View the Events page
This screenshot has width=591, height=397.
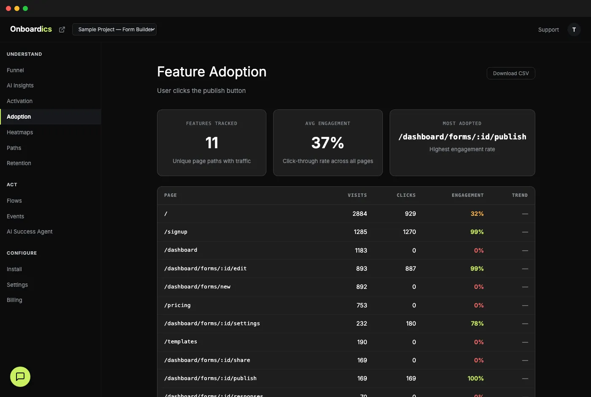(x=15, y=216)
